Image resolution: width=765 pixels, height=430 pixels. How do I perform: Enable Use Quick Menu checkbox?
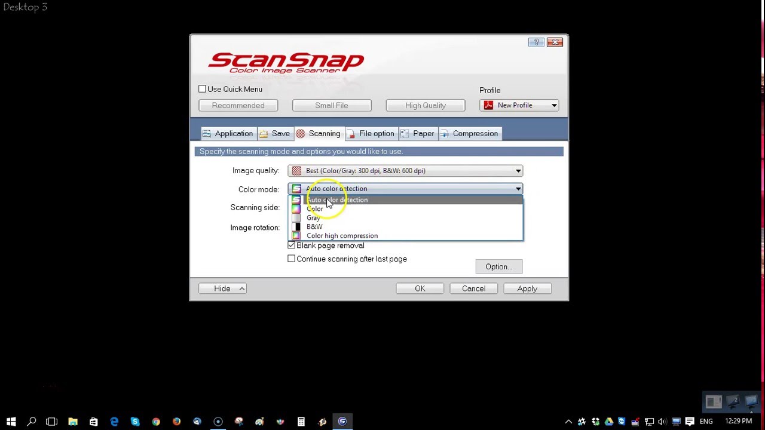pyautogui.click(x=202, y=89)
